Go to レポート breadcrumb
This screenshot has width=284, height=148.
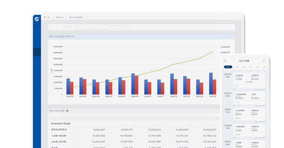point(60,17)
